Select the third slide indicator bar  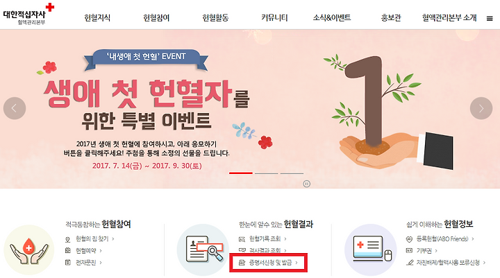click(x=292, y=173)
